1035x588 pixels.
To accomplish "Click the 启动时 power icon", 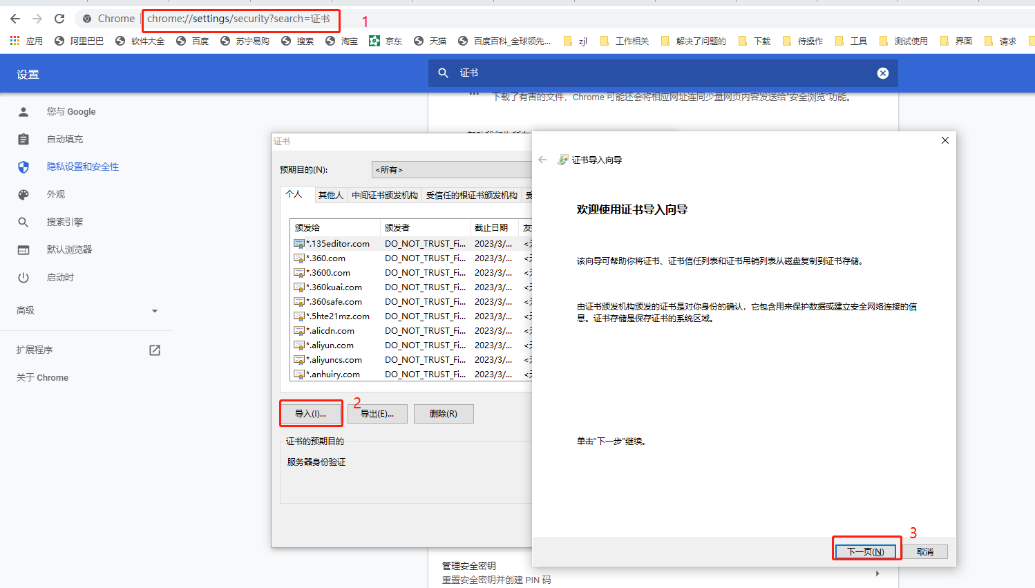I will [x=23, y=277].
